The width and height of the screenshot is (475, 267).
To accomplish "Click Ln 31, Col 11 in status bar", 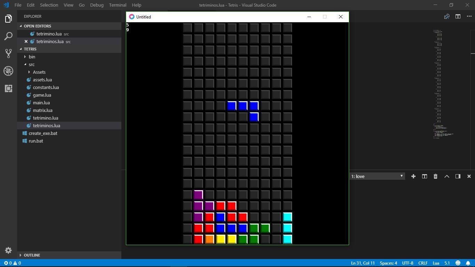I will 363,263.
